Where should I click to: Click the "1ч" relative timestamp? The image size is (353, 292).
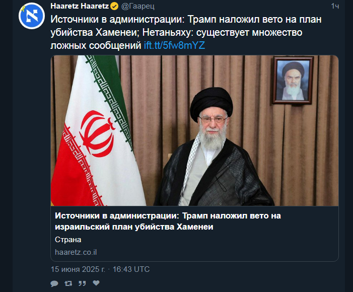[335, 7]
